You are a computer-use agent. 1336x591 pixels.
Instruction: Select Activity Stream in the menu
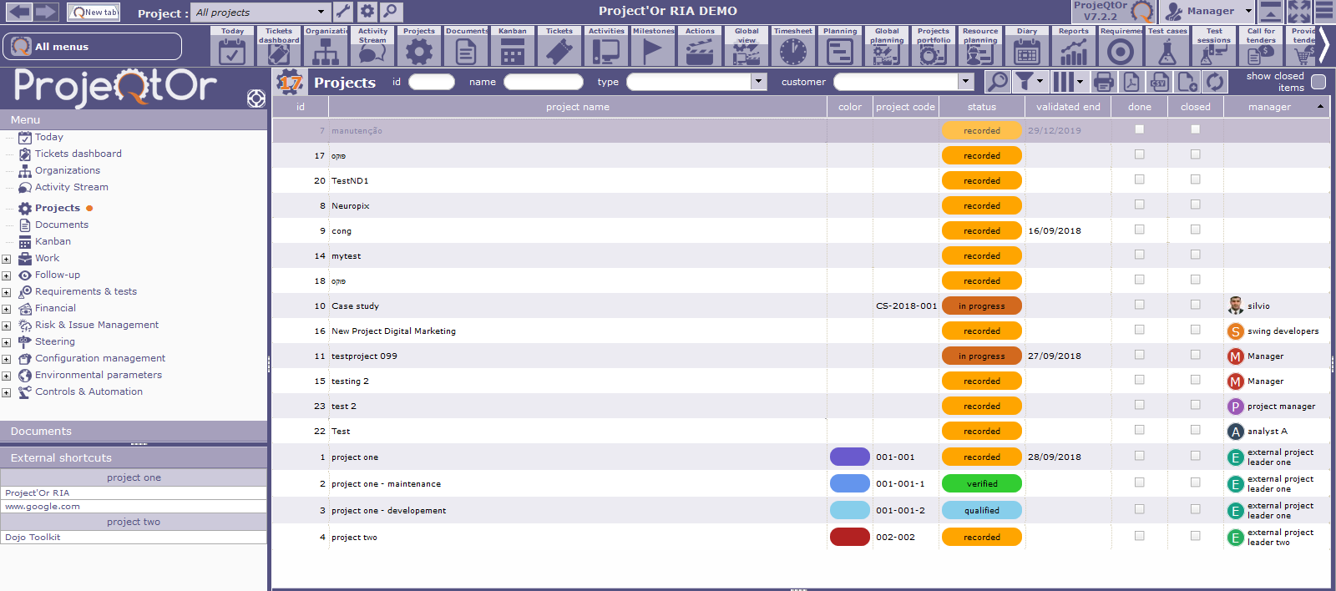pyautogui.click(x=71, y=187)
